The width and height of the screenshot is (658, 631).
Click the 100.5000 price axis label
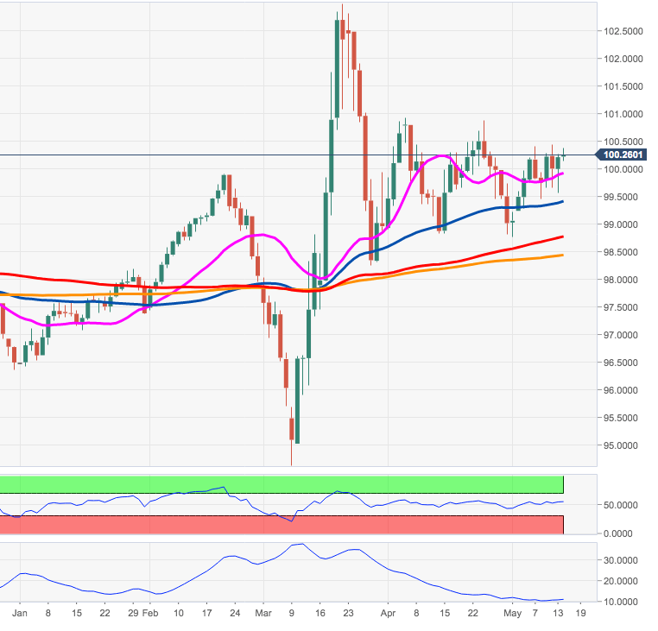623,142
